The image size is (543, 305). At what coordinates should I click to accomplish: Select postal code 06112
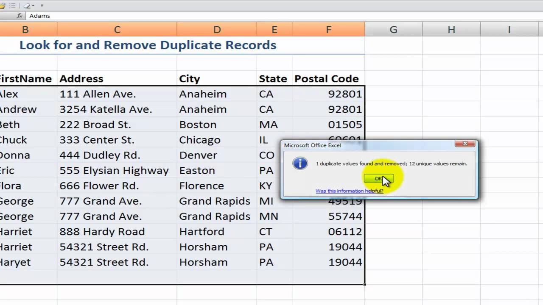click(x=328, y=232)
